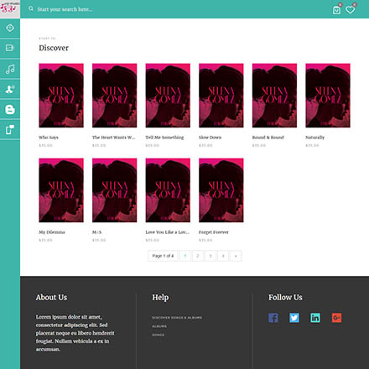Image resolution: width=369 pixels, height=369 pixels.
Task: Click the price under 'Naturally'
Action: coord(312,145)
